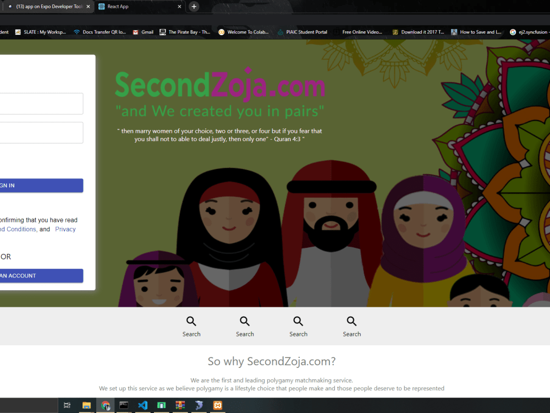Click the first login input field
Screen dimensions: 550x413
coord(41,104)
